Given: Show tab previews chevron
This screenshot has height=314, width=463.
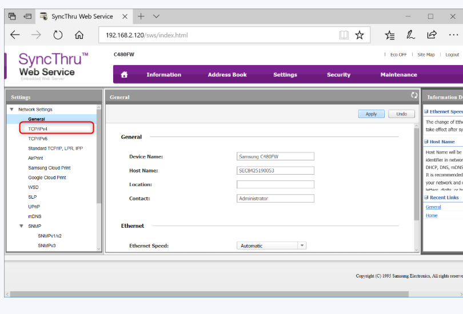Looking at the screenshot, I should coord(156,17).
